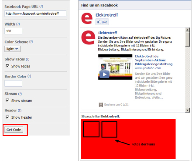Open the Elektrotreff author link in stream post
This screenshot has width=192, height=161.
(107, 33)
